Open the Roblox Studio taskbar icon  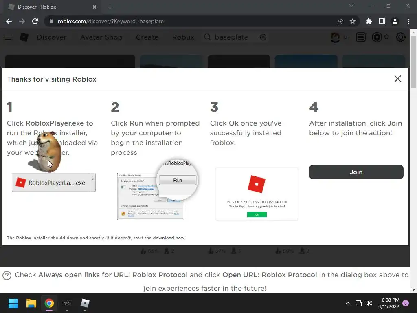click(x=85, y=303)
